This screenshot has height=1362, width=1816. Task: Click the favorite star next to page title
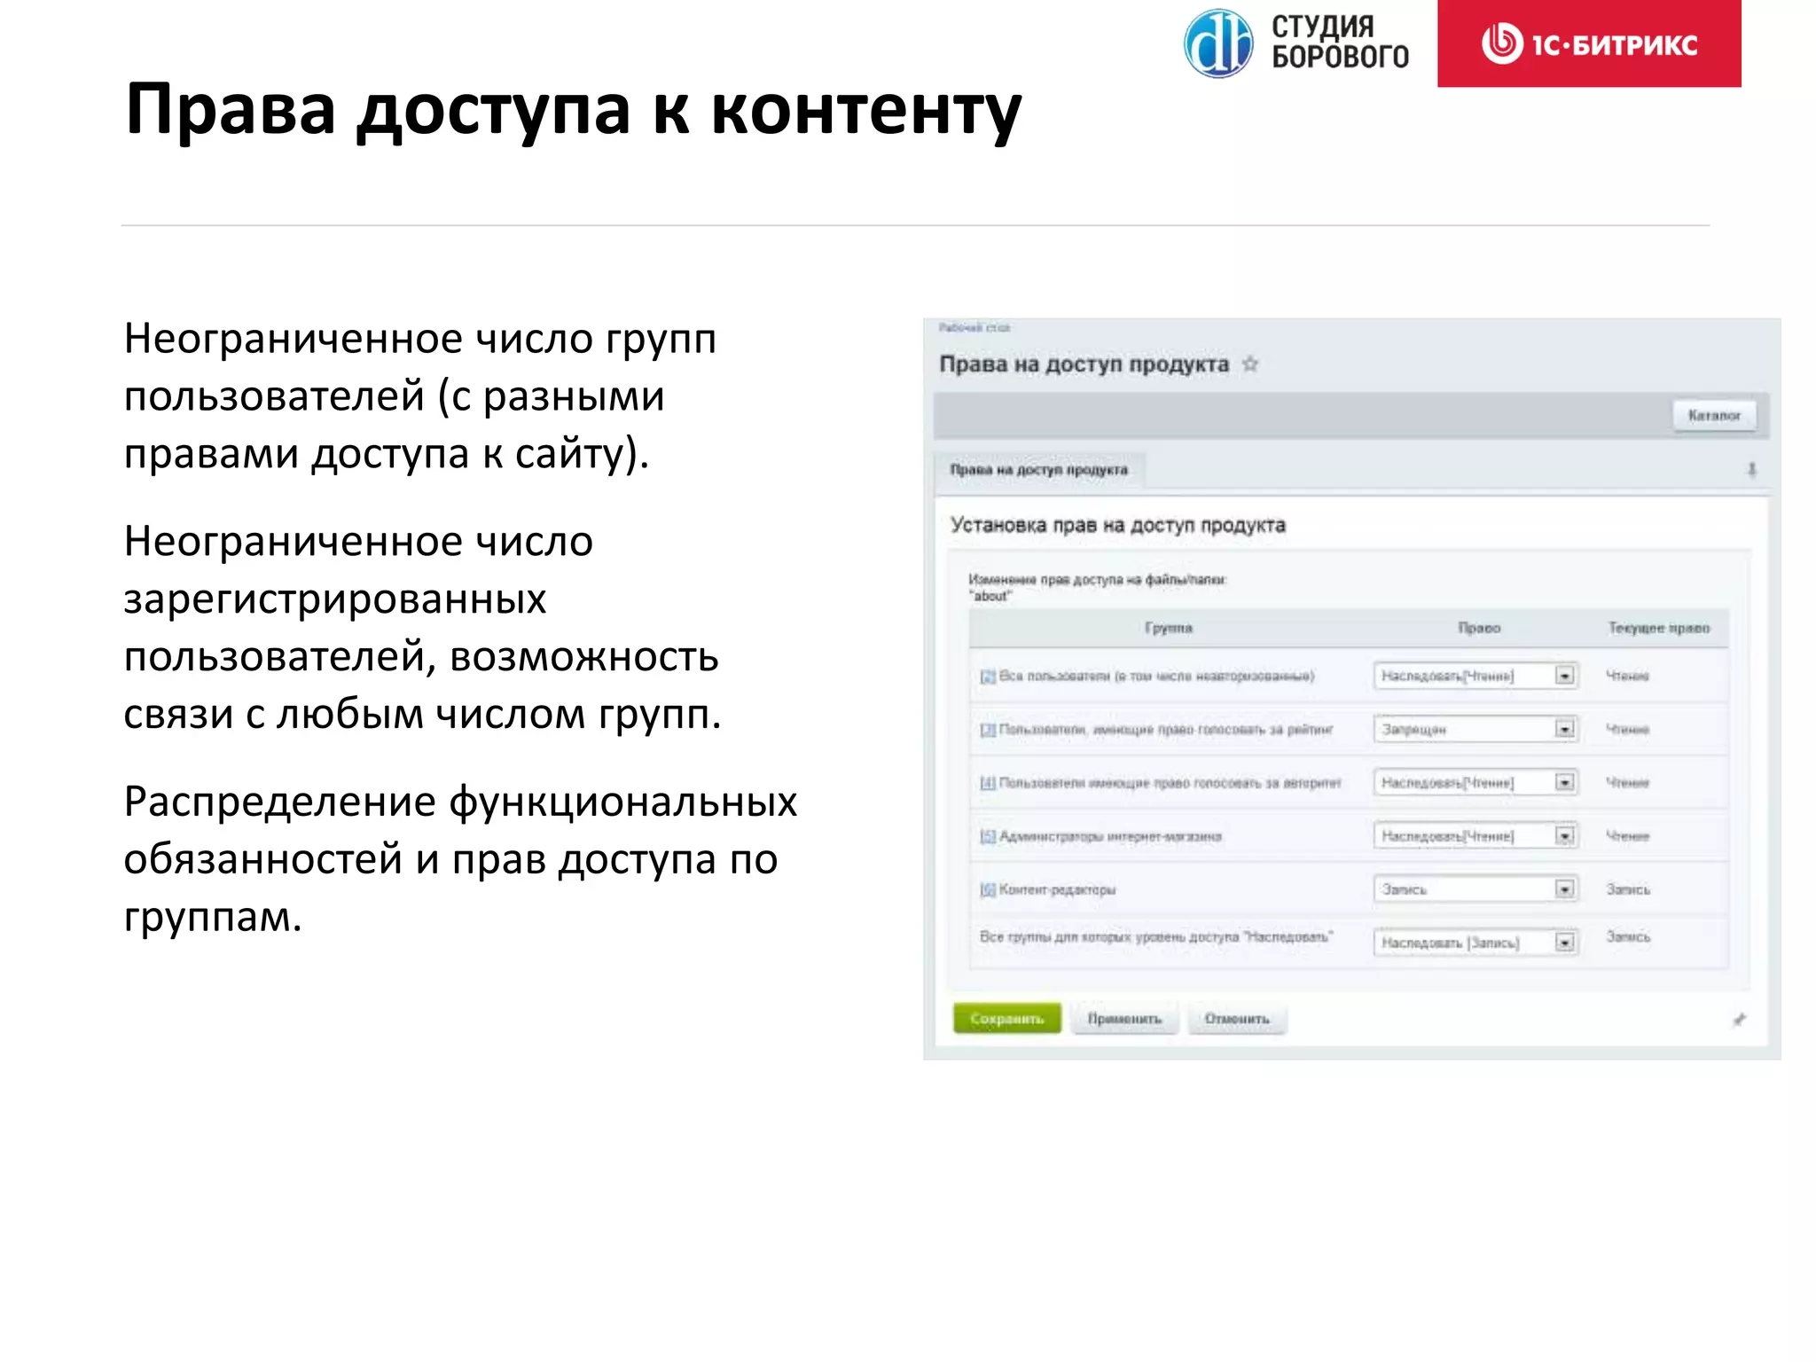(x=1250, y=364)
